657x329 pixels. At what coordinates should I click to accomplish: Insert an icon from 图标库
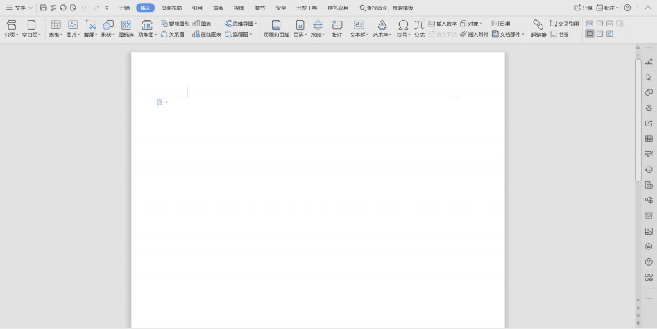[x=126, y=29]
